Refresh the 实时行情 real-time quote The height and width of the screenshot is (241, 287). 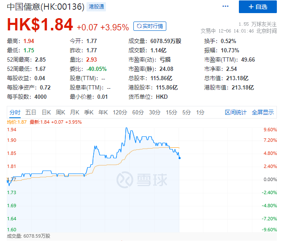tap(150, 26)
